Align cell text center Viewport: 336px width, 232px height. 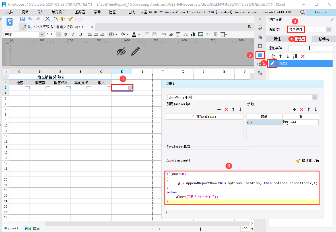[96, 34]
